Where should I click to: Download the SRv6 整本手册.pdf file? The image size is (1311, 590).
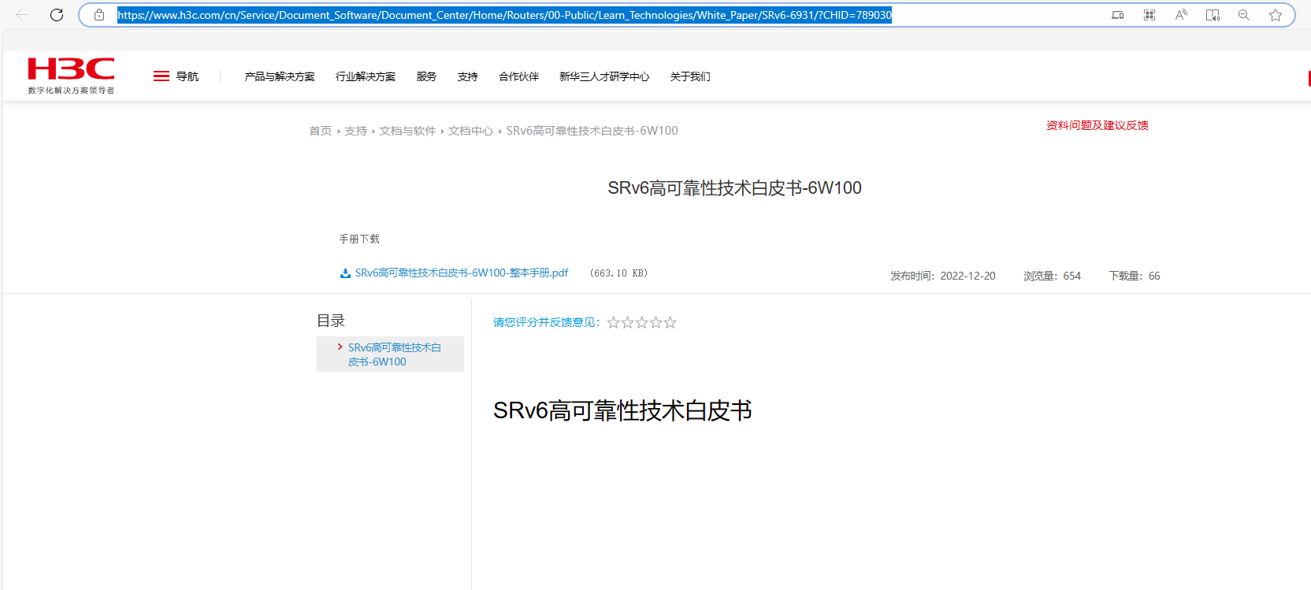pos(461,273)
